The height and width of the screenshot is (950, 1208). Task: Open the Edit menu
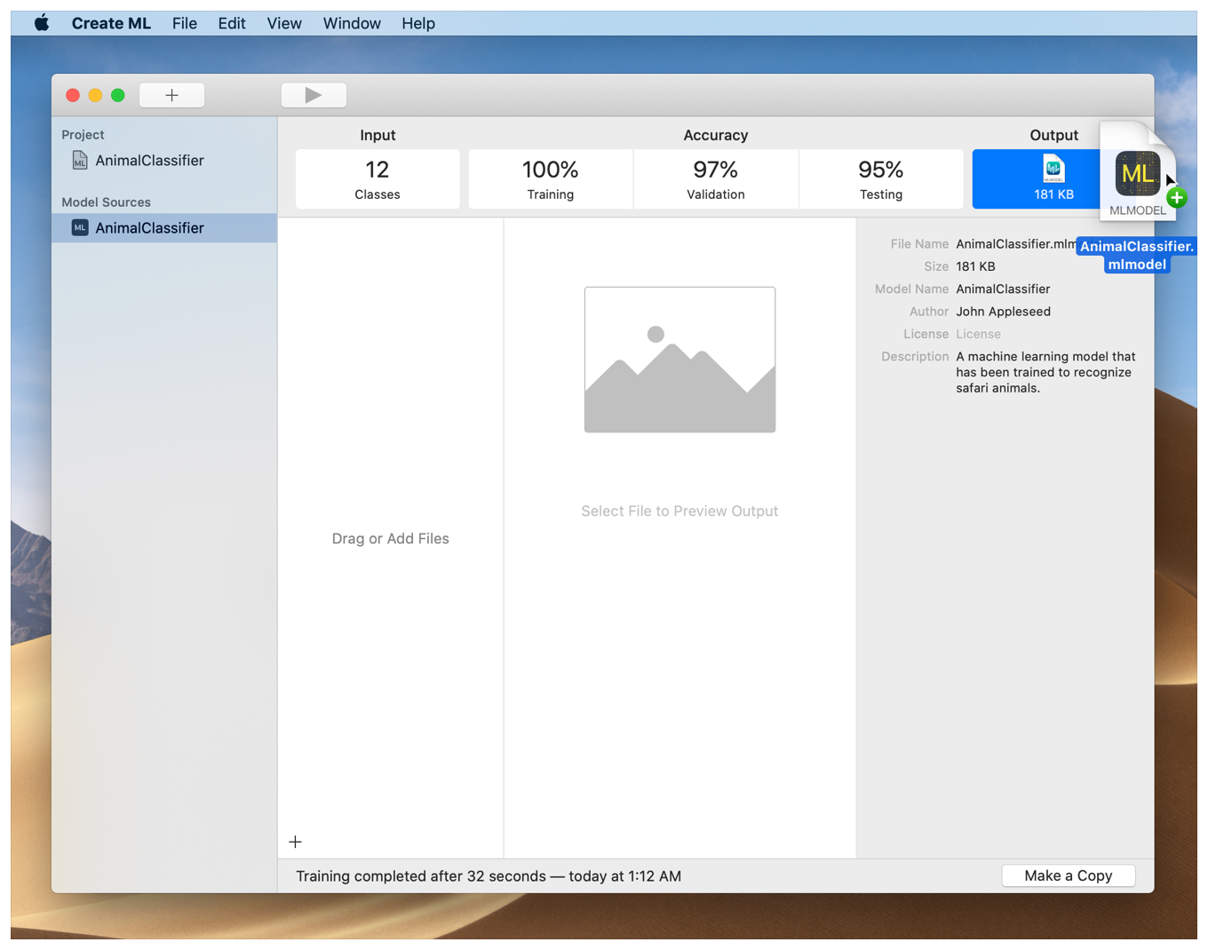click(x=232, y=23)
